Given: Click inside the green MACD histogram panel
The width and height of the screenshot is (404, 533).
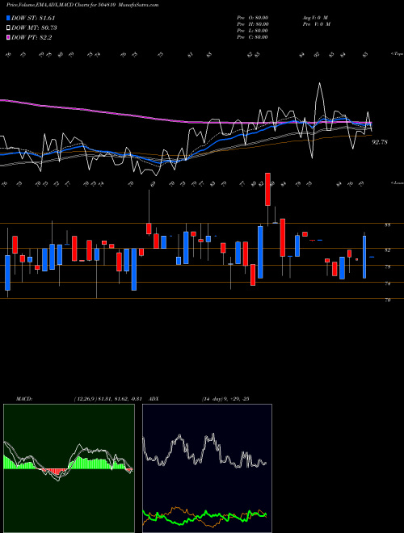Looking at the screenshot, I should (69, 468).
